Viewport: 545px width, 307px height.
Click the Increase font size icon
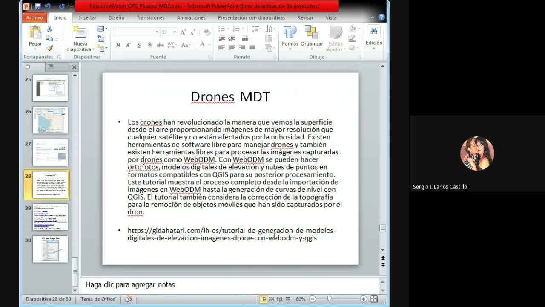(183, 32)
